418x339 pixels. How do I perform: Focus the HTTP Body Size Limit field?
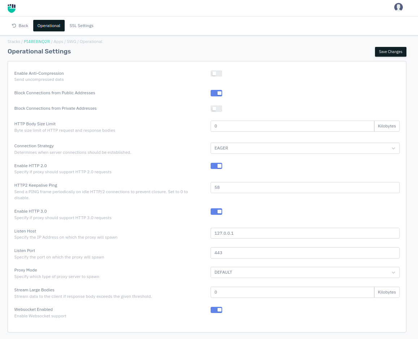coord(292,126)
